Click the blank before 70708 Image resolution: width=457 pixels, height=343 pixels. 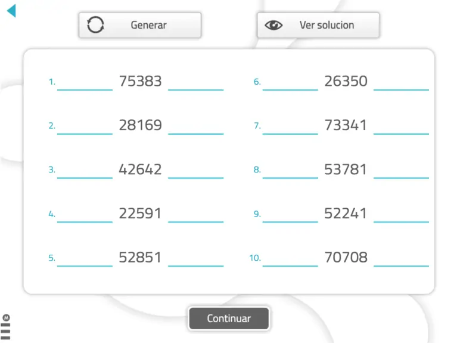pos(290,259)
